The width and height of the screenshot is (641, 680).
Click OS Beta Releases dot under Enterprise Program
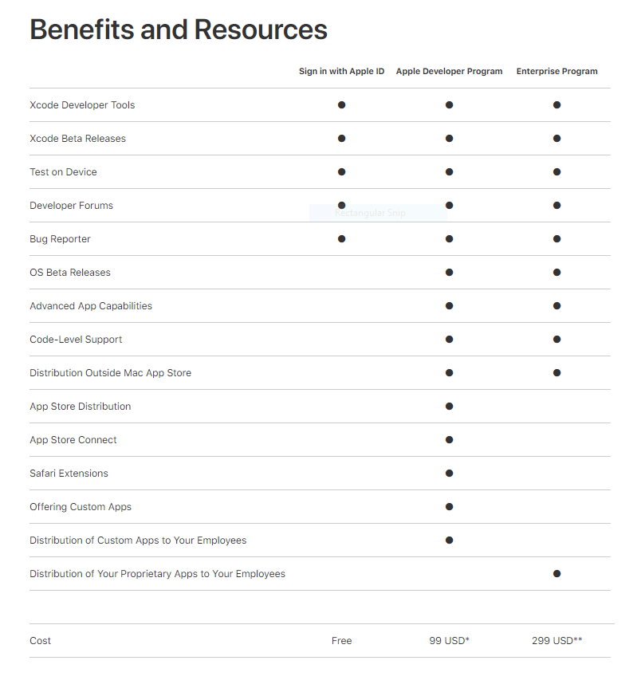tap(556, 273)
